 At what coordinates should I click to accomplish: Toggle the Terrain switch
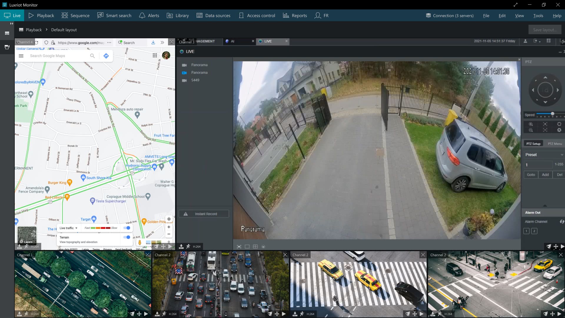pyautogui.click(x=127, y=237)
